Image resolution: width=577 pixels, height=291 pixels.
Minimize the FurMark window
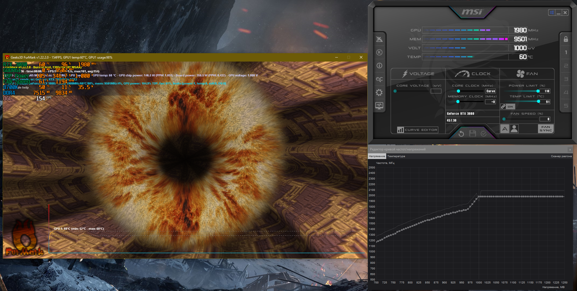pos(337,57)
